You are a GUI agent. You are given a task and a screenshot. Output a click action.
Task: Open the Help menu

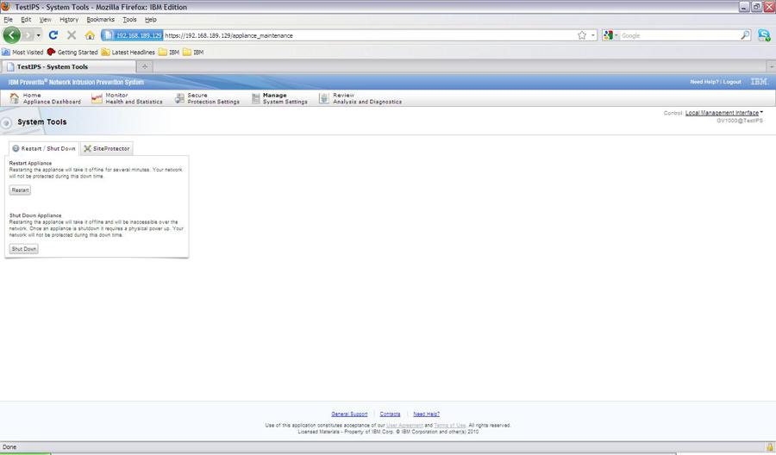[x=150, y=20]
